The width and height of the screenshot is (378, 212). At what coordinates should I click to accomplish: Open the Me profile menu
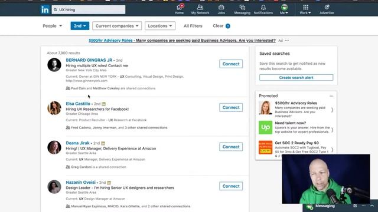click(x=284, y=9)
